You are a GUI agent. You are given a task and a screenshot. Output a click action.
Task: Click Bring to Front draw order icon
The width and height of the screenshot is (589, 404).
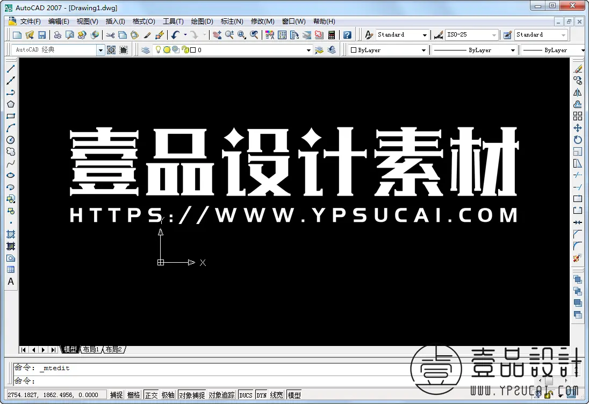[x=578, y=279]
